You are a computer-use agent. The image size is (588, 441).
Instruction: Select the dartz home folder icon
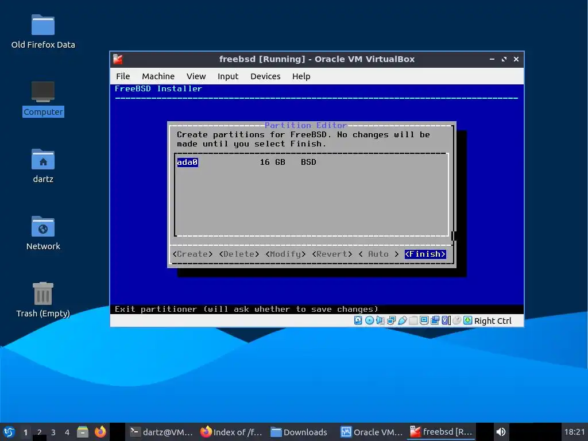pos(42,166)
